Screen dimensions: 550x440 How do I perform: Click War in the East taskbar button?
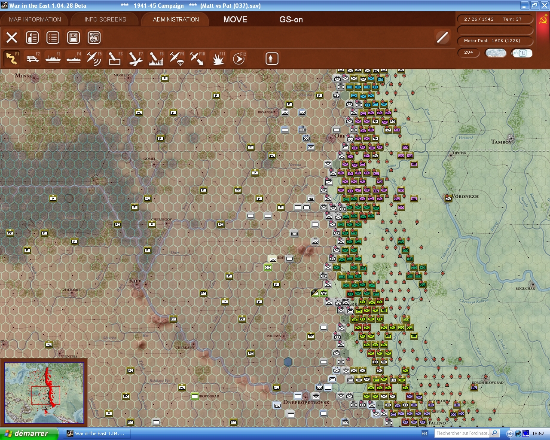[x=96, y=434]
